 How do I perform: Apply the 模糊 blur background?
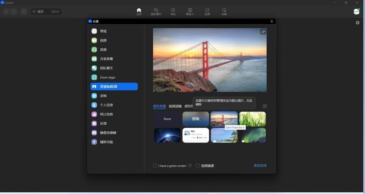(x=195, y=119)
